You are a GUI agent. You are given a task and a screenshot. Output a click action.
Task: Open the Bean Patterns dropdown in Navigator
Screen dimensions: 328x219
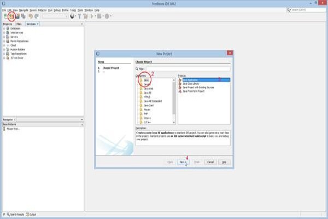(82, 124)
